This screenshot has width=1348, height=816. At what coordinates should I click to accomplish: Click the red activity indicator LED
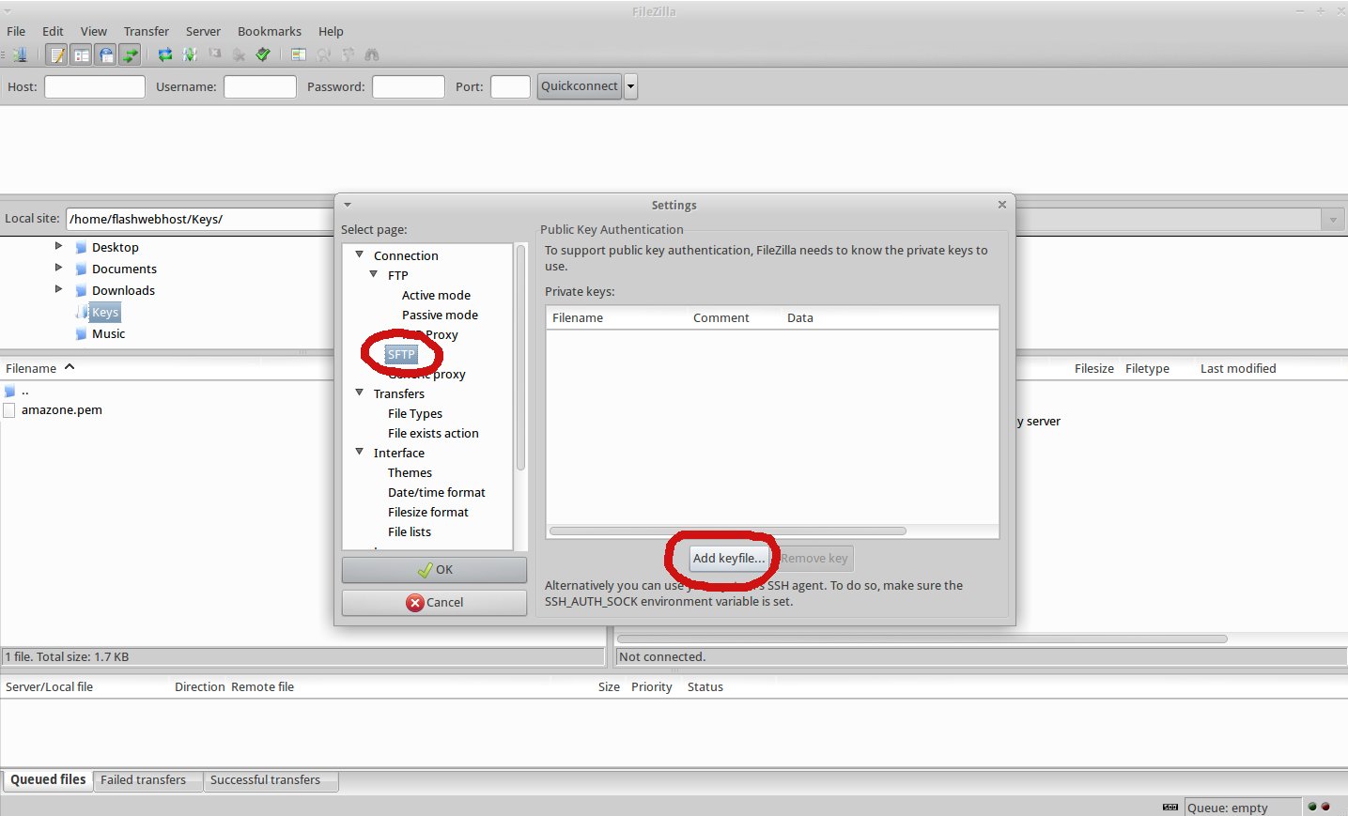[x=1325, y=807]
